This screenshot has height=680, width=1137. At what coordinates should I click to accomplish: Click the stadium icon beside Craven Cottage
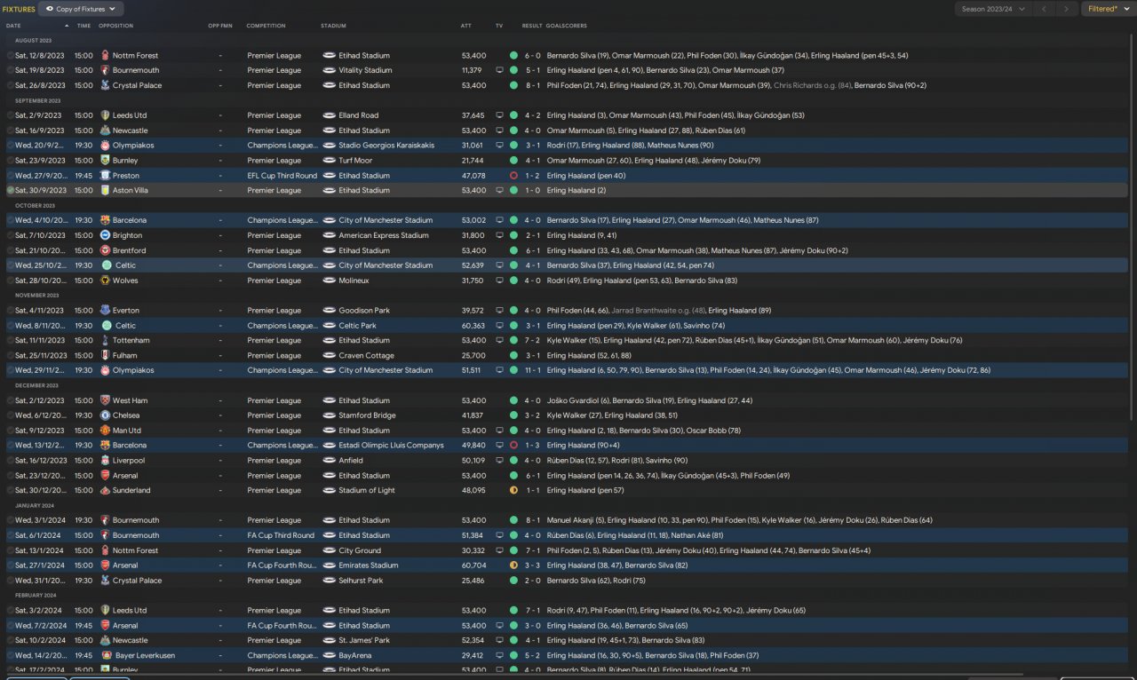tap(329, 355)
